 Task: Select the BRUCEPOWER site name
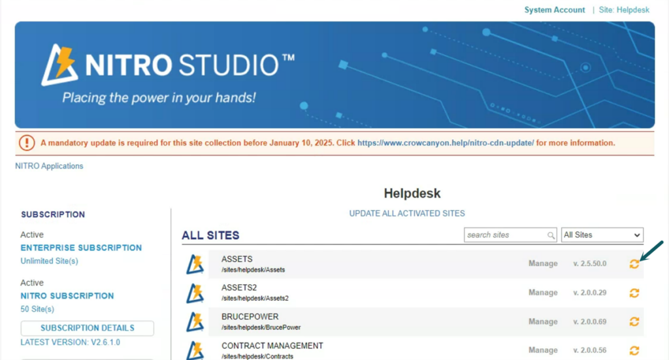250,317
